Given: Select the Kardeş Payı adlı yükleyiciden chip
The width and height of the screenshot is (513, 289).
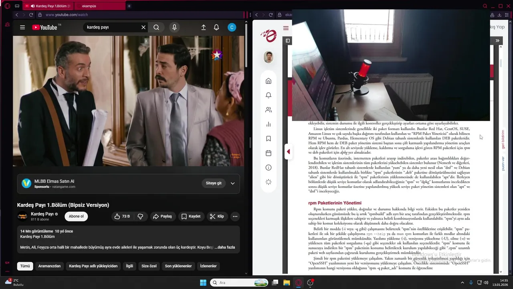Looking at the screenshot, I should pos(93,266).
